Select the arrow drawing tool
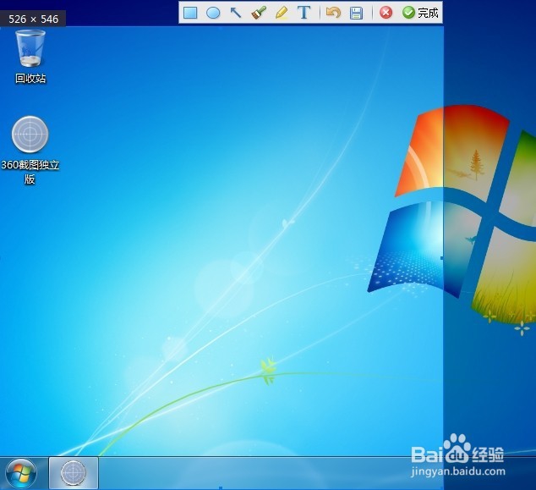Viewport: 536px width, 490px height. 236,13
